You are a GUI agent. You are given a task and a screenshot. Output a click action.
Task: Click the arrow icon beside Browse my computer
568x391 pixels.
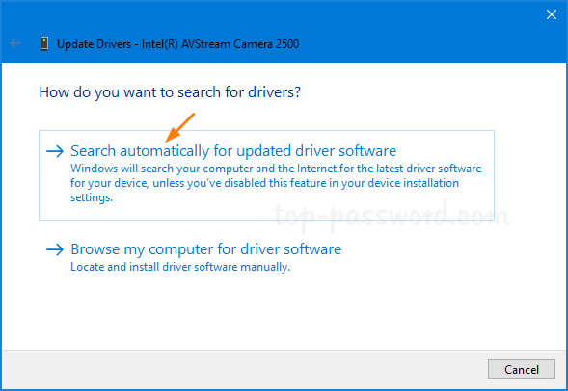point(55,249)
